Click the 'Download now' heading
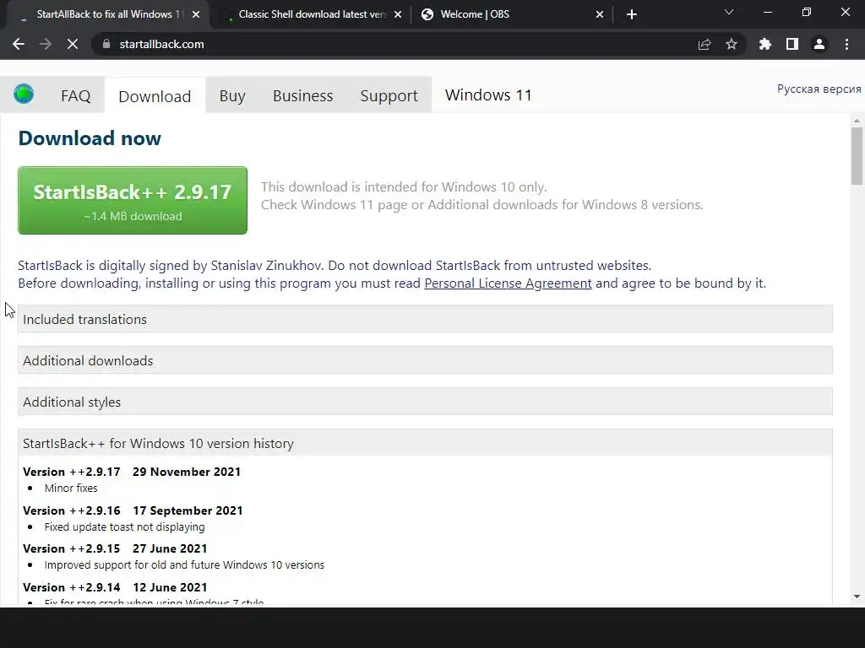865x648 pixels. pyautogui.click(x=90, y=138)
